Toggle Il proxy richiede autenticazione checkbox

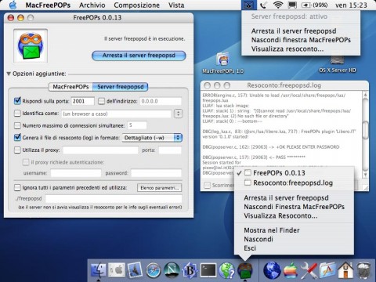point(26,162)
